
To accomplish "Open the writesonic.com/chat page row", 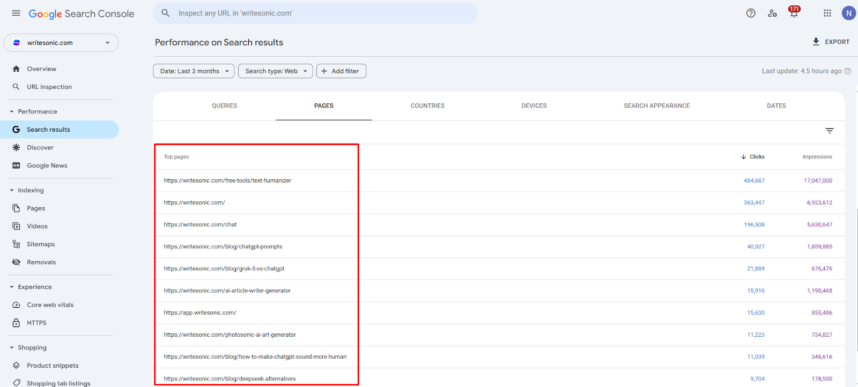I will coord(499,225).
